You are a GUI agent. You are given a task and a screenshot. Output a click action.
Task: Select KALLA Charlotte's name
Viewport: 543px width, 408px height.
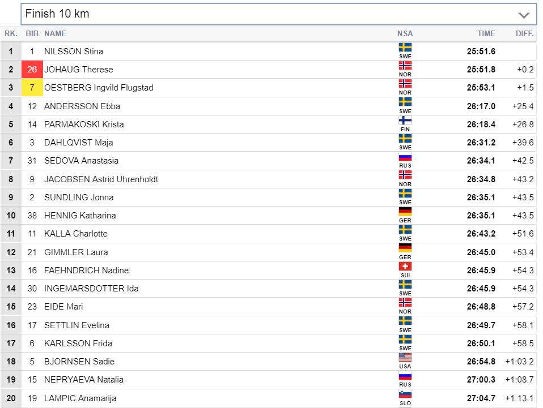click(75, 234)
